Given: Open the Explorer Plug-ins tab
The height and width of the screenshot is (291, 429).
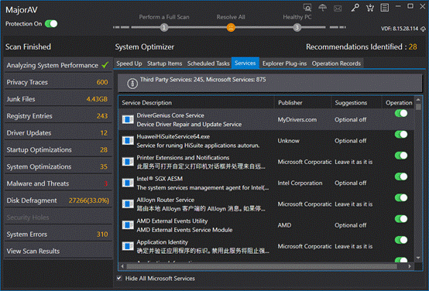Looking at the screenshot, I should click(284, 63).
